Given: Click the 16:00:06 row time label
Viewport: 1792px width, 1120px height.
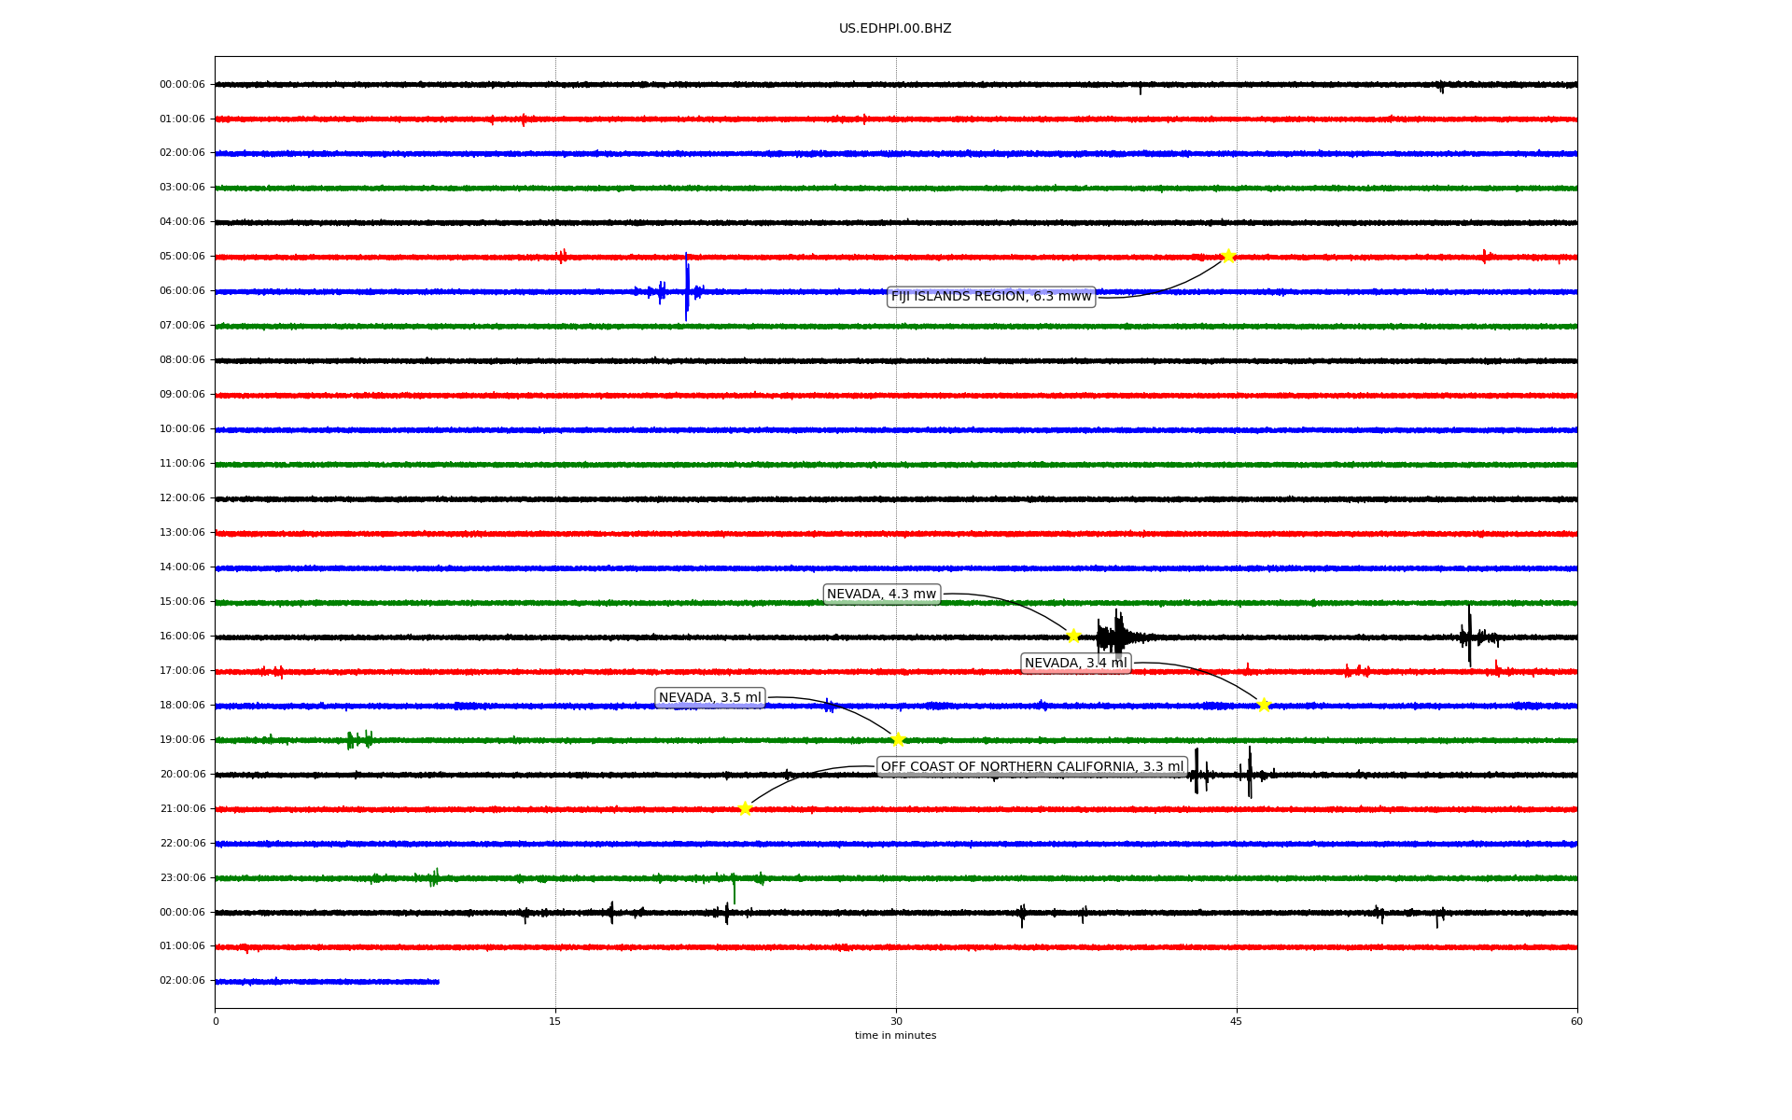Looking at the screenshot, I should pyautogui.click(x=182, y=637).
